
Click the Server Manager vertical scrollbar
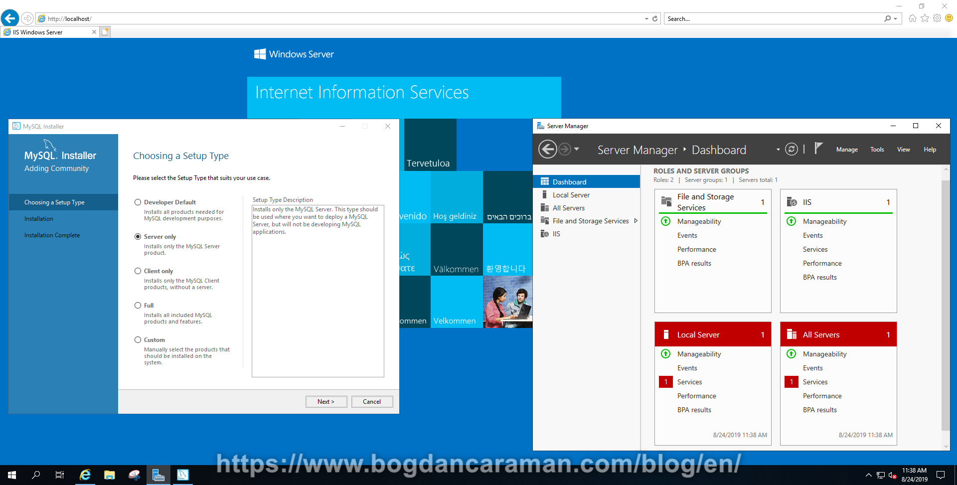click(946, 305)
